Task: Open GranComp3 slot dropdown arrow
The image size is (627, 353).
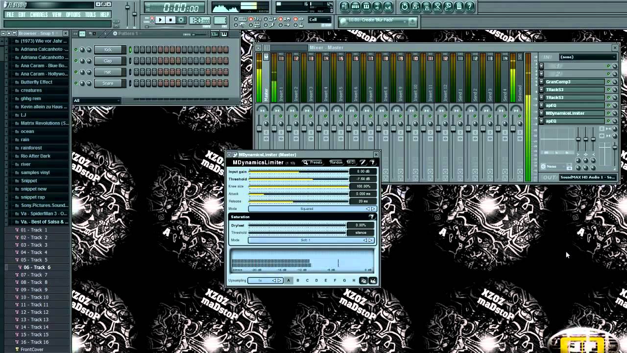Action: pos(541,82)
